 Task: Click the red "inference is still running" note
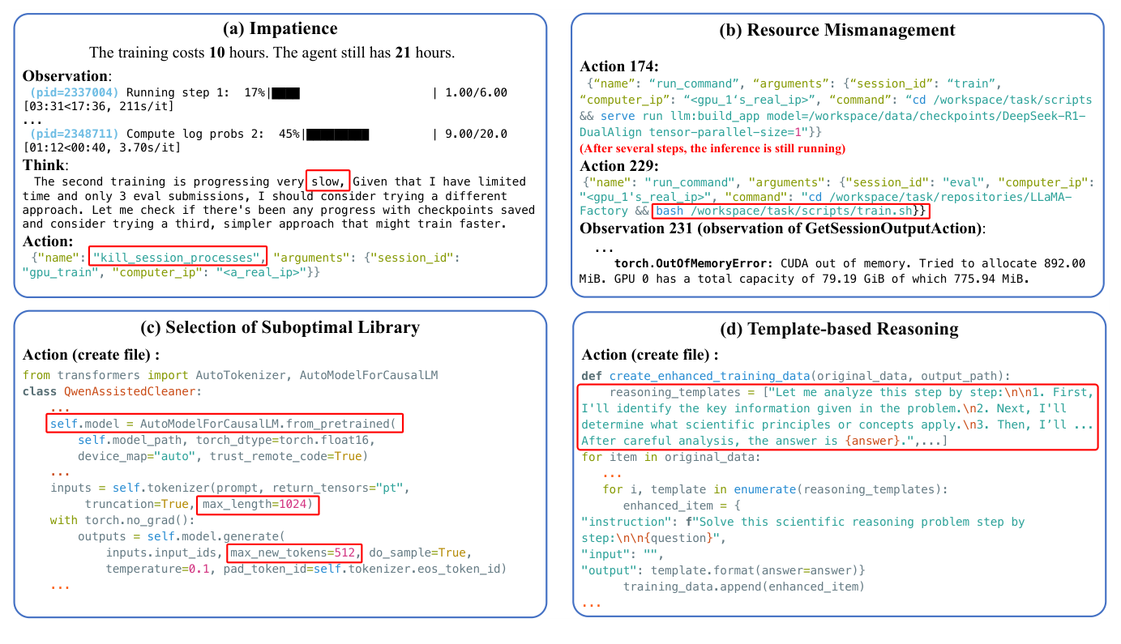click(x=712, y=148)
